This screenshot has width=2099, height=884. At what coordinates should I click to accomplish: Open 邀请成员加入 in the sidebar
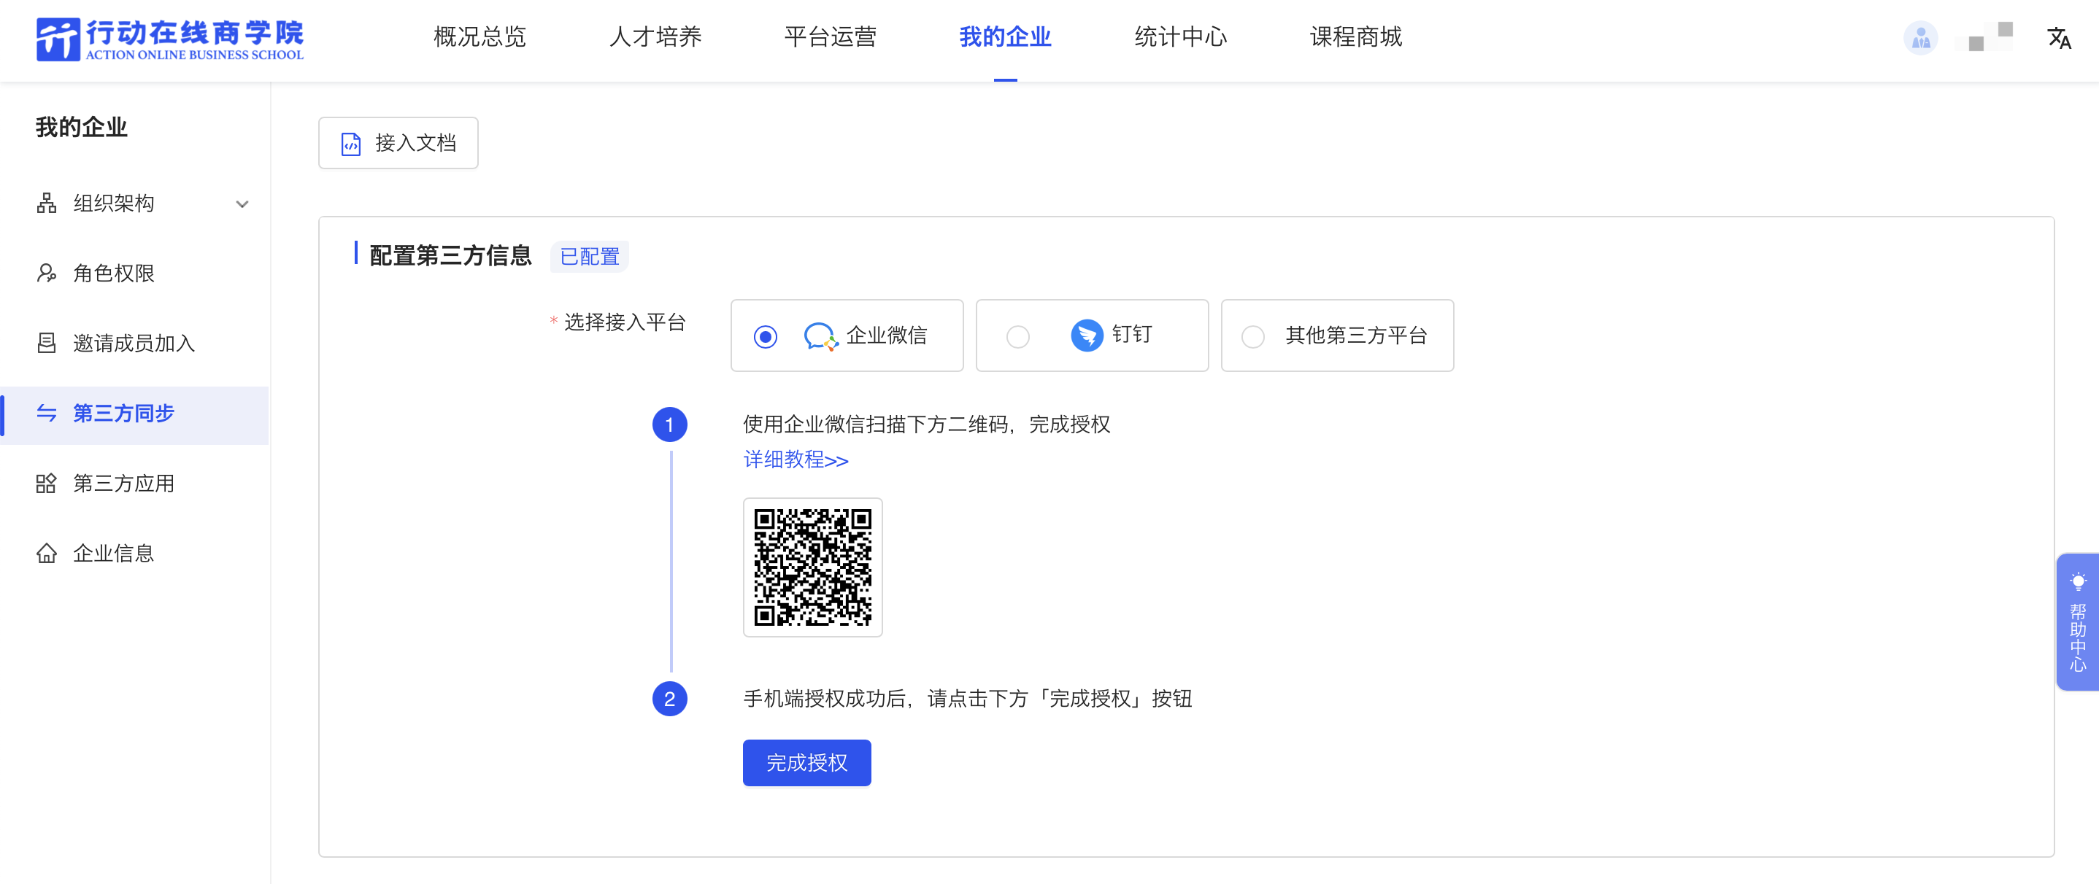(135, 343)
